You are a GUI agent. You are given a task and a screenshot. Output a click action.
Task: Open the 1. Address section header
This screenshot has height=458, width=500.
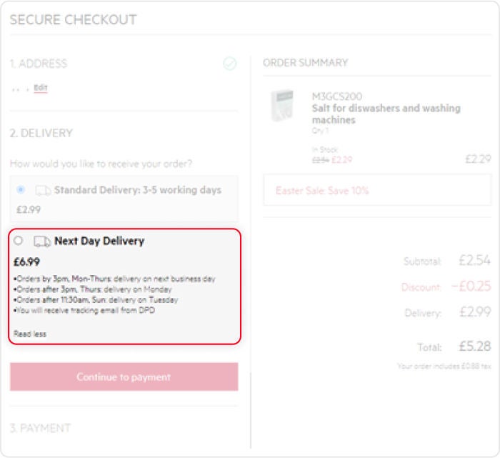(x=39, y=64)
